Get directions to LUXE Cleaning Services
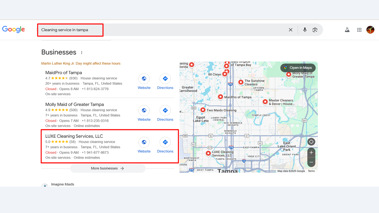This screenshot has width=379, height=213. [x=165, y=145]
